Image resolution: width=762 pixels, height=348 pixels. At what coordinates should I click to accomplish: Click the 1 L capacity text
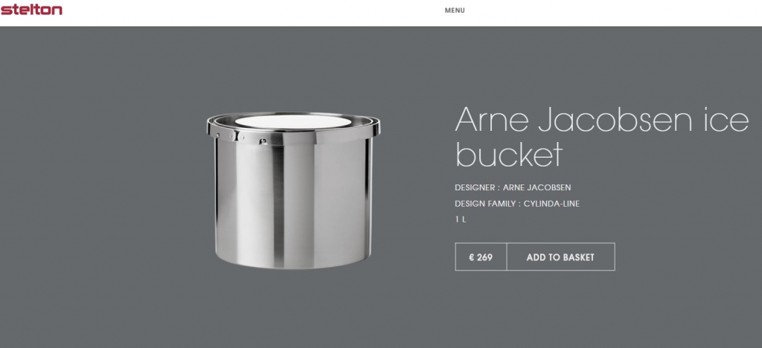tap(461, 219)
